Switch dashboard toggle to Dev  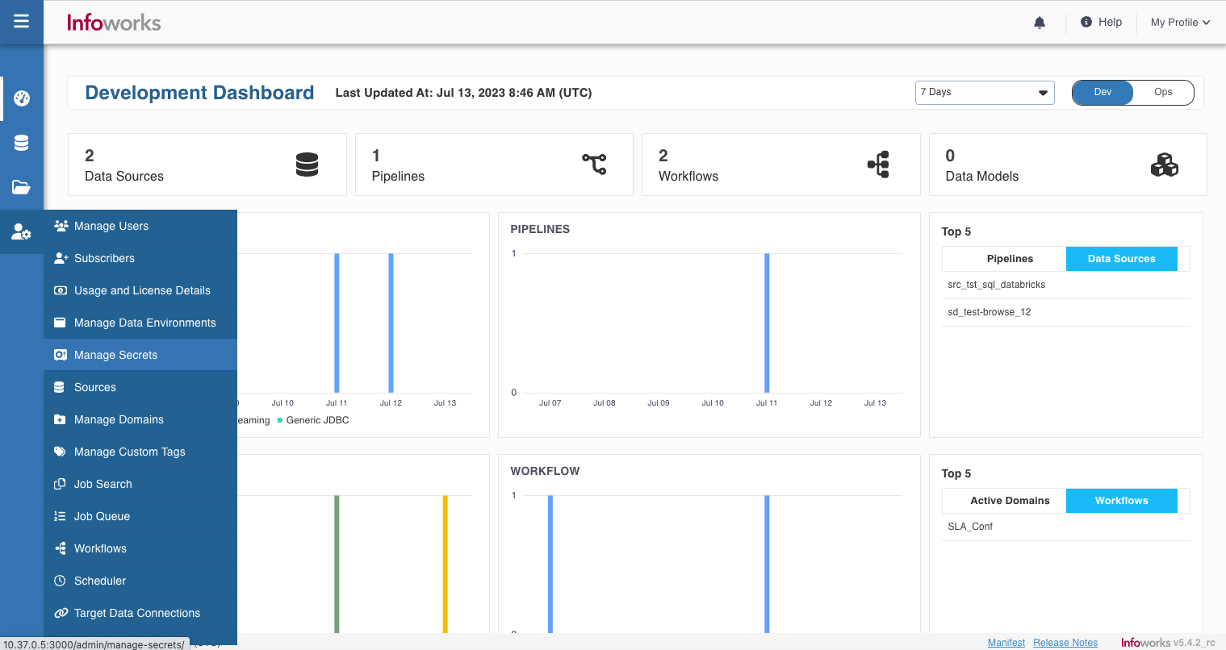1103,92
